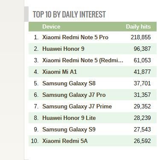
Task: Click the Top 10 By Daily Interest heading
Action: (69, 15)
